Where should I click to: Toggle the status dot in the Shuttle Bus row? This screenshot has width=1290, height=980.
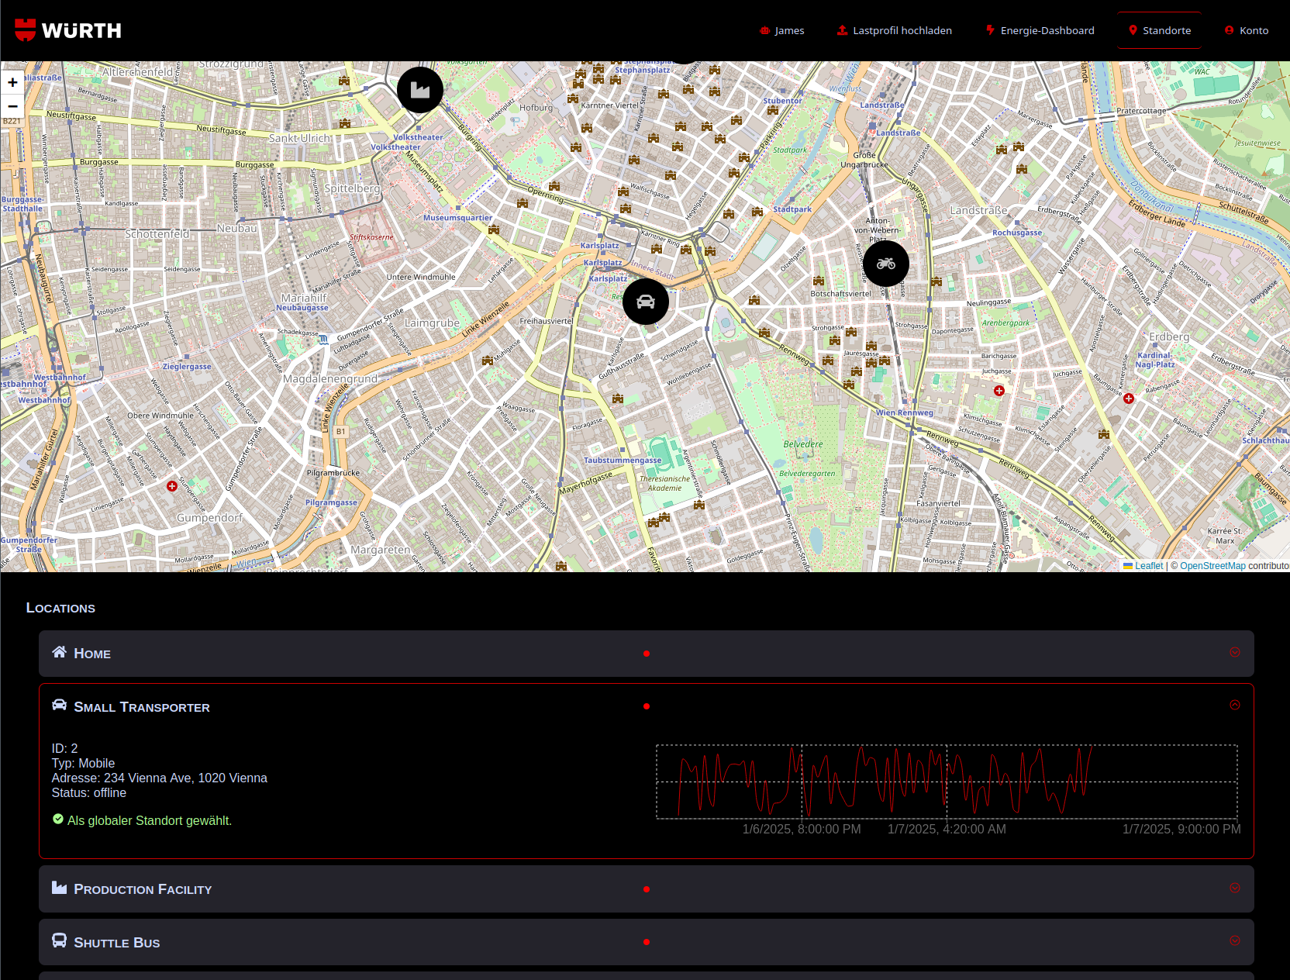click(647, 942)
